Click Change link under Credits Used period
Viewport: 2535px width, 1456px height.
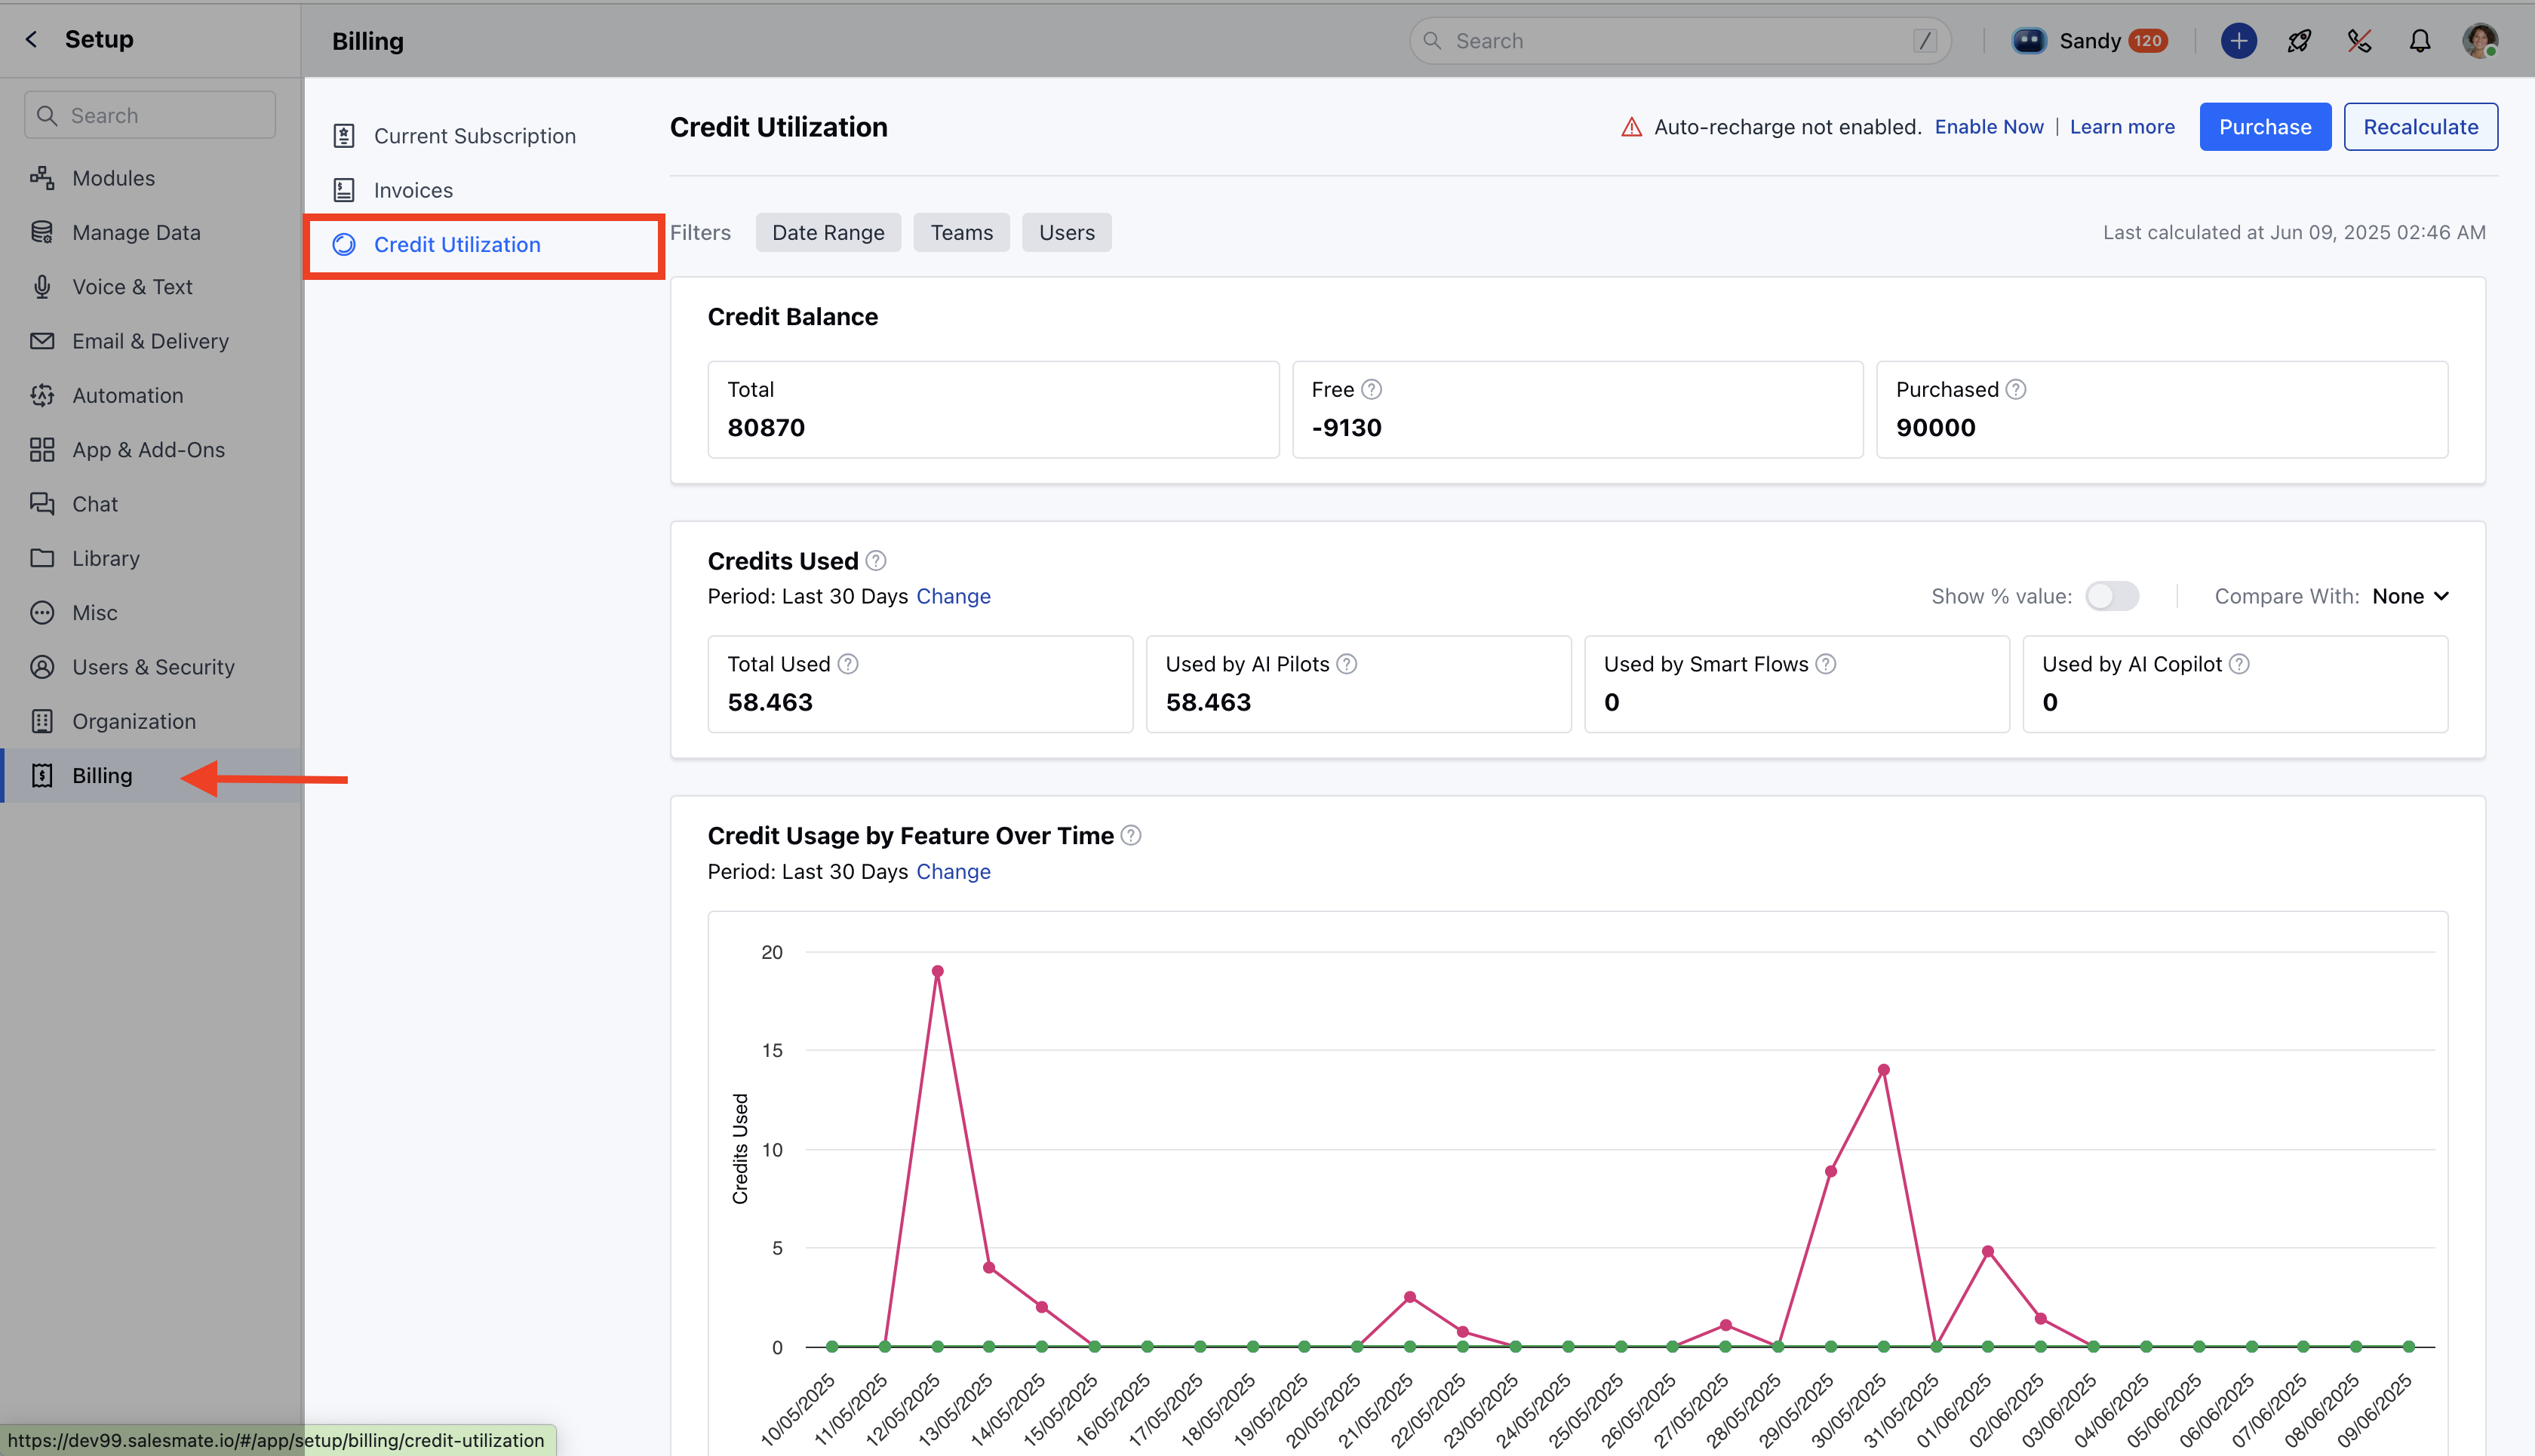click(x=953, y=596)
